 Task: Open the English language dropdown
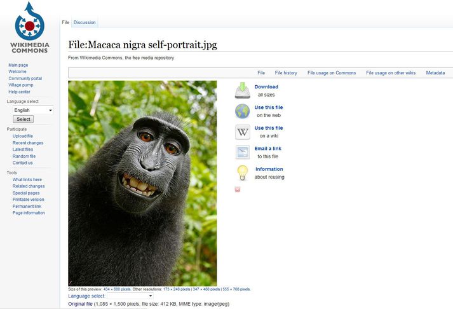33,110
